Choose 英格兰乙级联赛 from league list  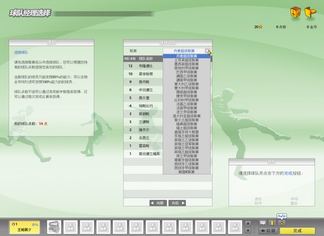(187, 140)
